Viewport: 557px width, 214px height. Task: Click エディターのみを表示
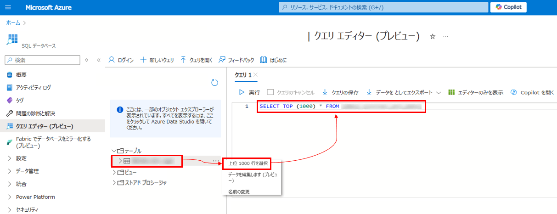pos(476,92)
